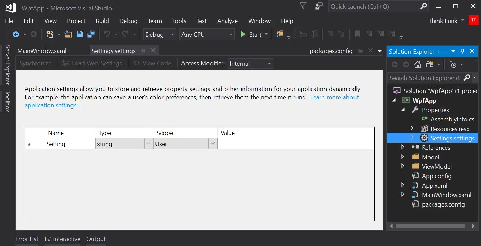Click the Setting Name cell in grid

[70, 144]
